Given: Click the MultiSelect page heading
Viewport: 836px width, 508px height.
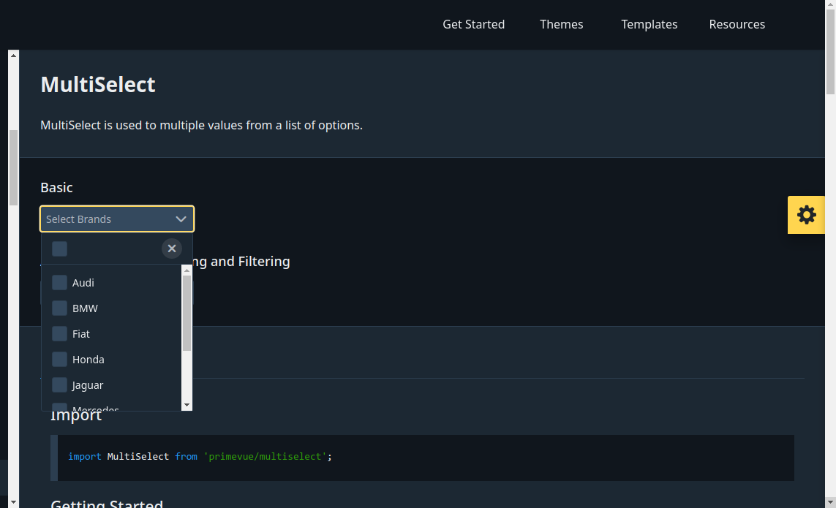Looking at the screenshot, I should pyautogui.click(x=98, y=85).
